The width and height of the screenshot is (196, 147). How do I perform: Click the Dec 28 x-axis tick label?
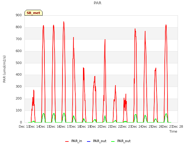[178, 126]
